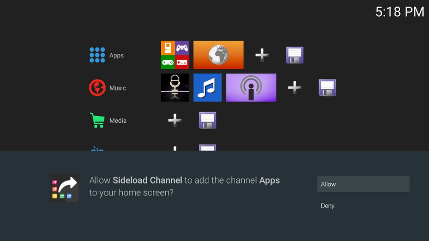Open the purple podcast app tile
The width and height of the screenshot is (429, 241).
(x=251, y=88)
